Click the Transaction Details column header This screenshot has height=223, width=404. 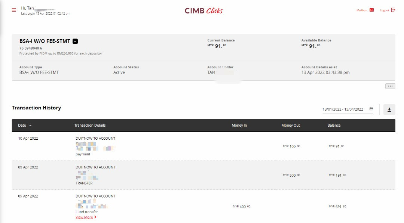coord(90,126)
